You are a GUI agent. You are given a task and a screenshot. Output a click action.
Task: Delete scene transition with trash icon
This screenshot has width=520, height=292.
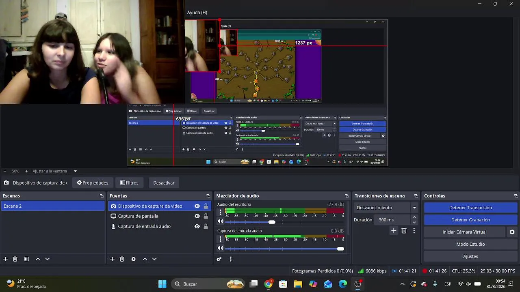click(x=404, y=231)
